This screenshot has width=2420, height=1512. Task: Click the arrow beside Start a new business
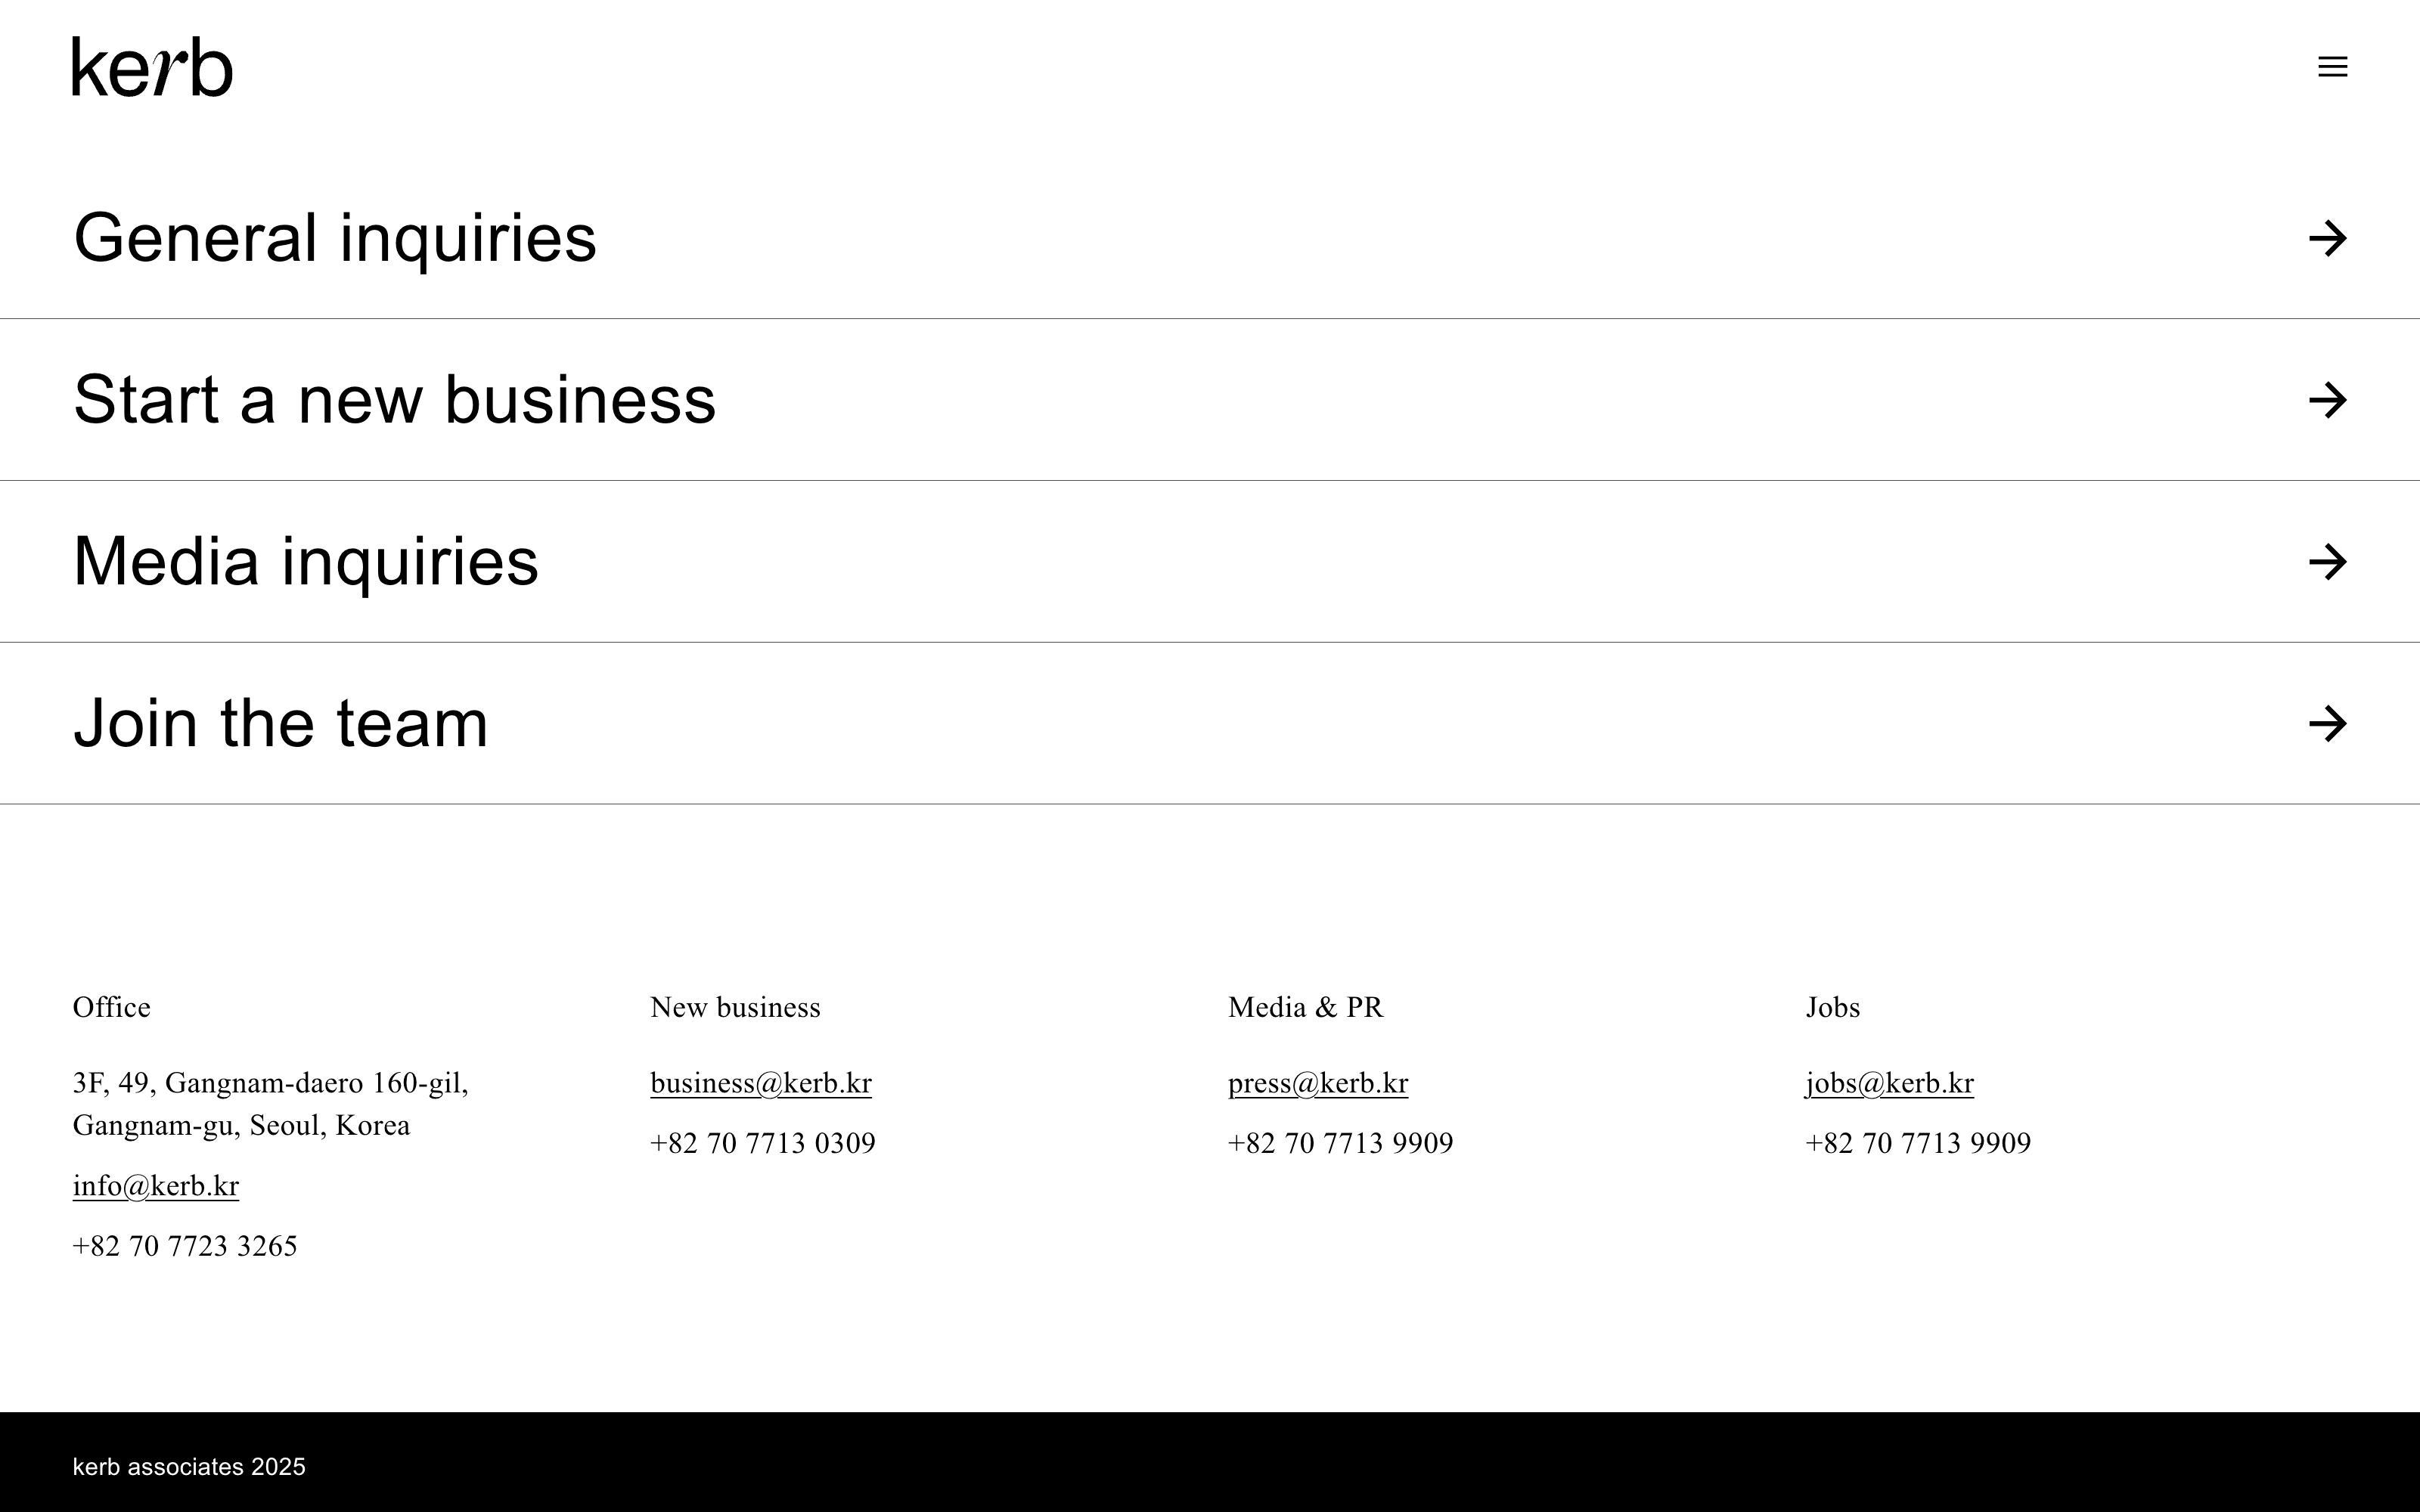(2327, 400)
